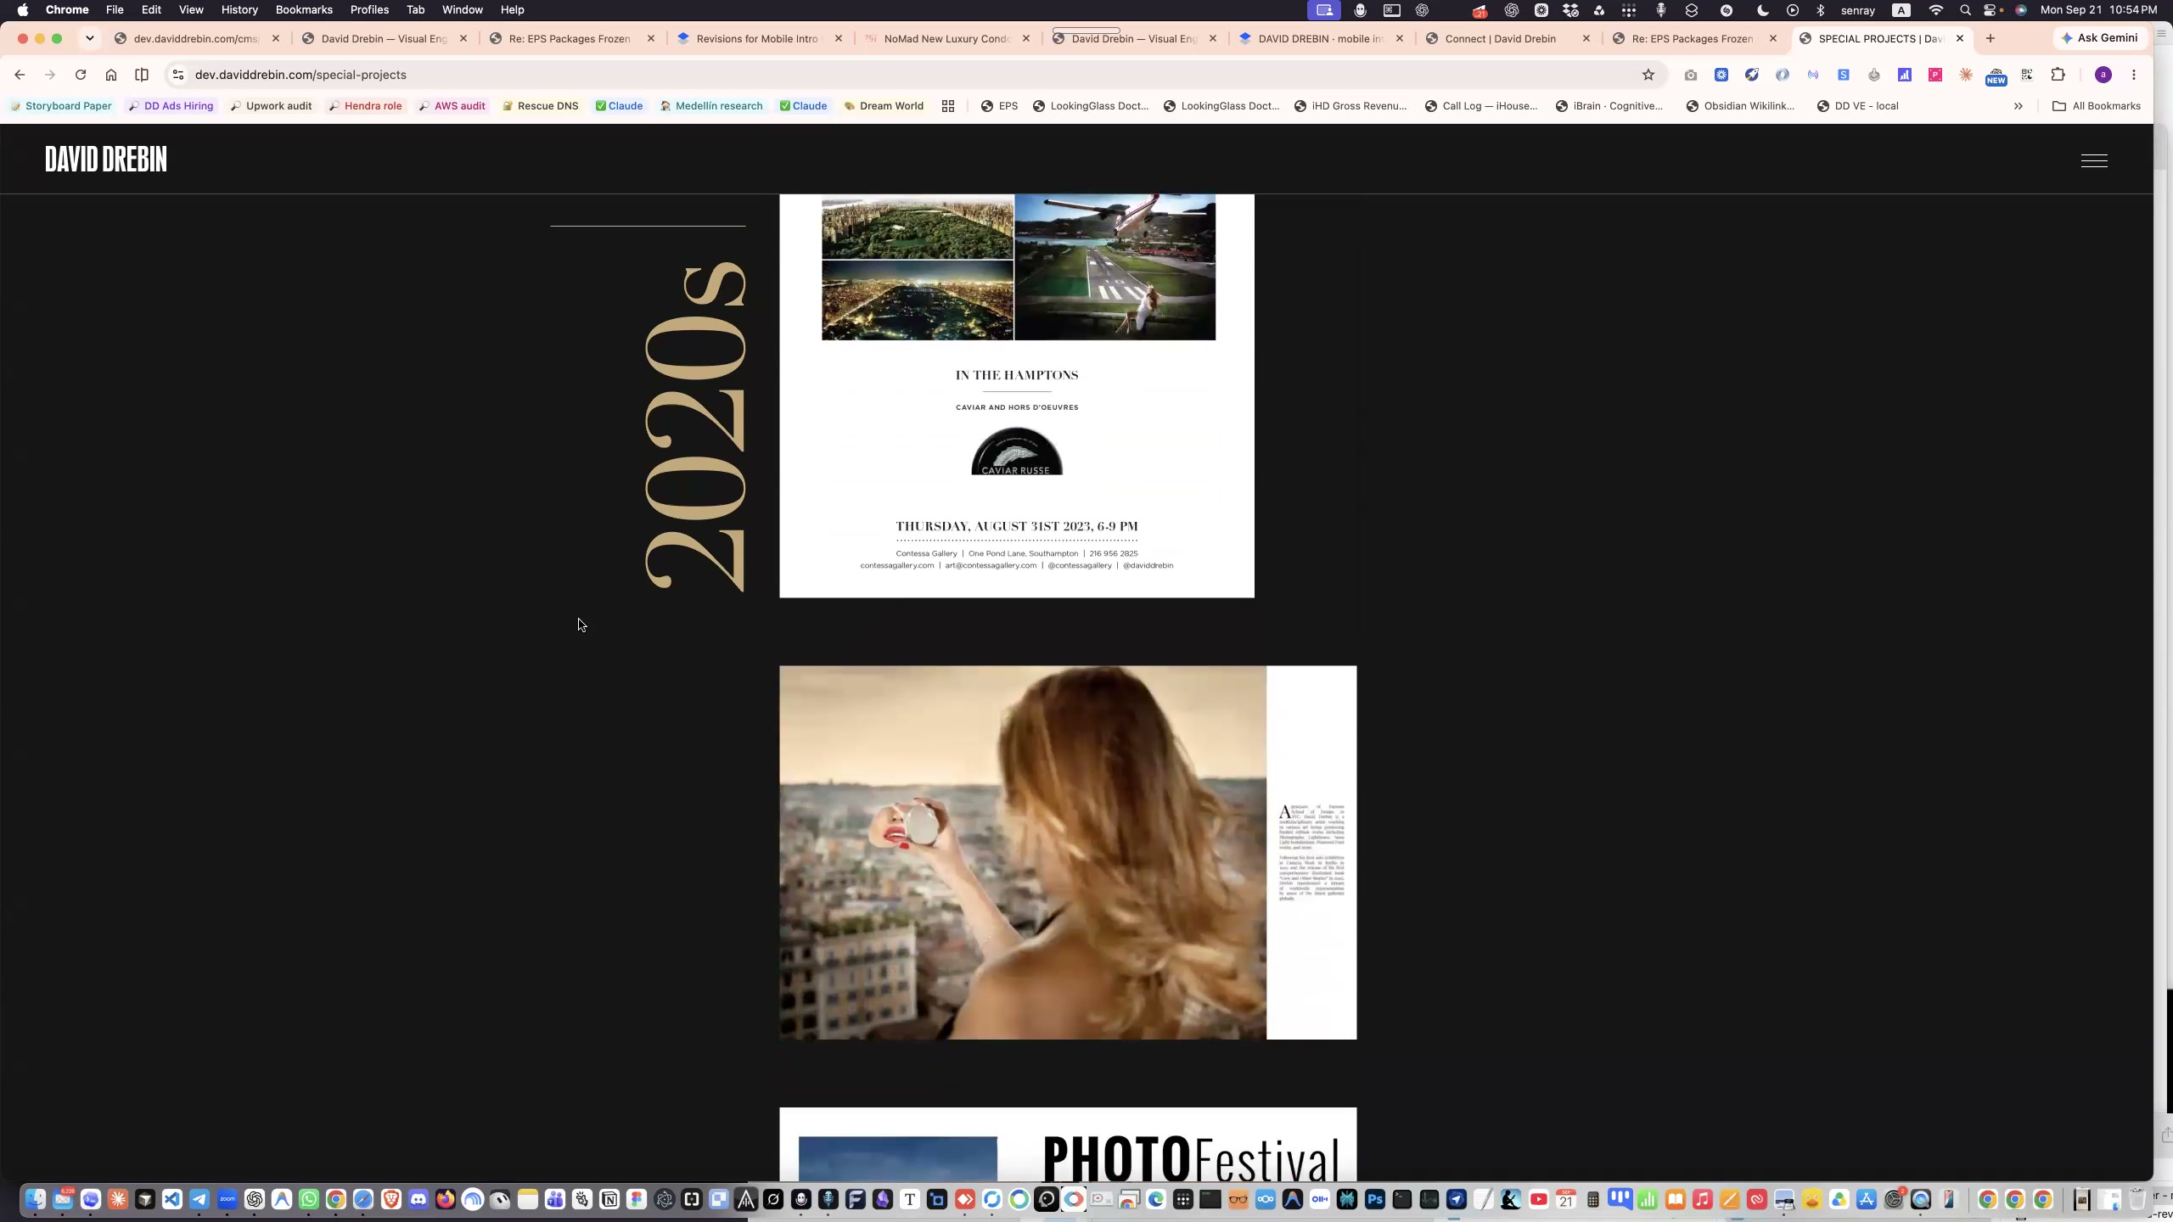Reload the current page
Image resolution: width=2173 pixels, height=1222 pixels.
click(x=81, y=75)
